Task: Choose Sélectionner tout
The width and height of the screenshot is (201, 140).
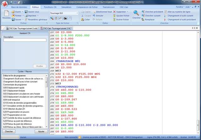Action: tap(102, 12)
